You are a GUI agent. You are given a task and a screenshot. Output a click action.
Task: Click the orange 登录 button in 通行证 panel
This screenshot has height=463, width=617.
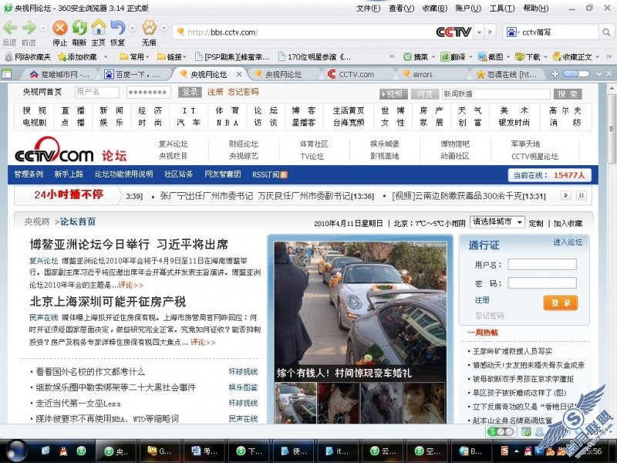click(561, 302)
